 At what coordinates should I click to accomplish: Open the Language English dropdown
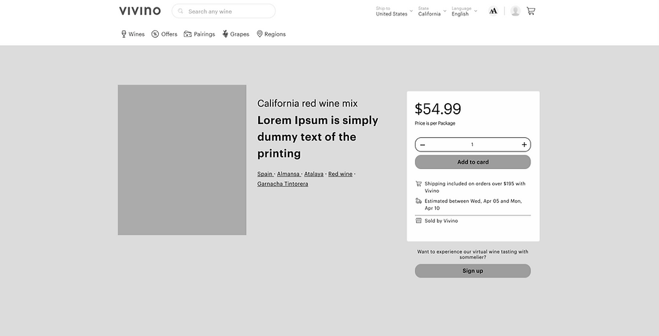(465, 11)
